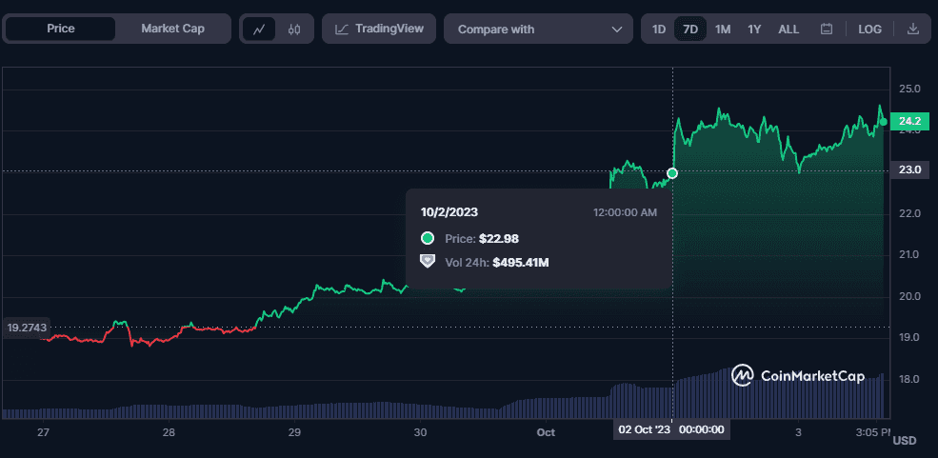Toggle the LOG scale option
This screenshot has height=458, width=938.
[x=869, y=29]
